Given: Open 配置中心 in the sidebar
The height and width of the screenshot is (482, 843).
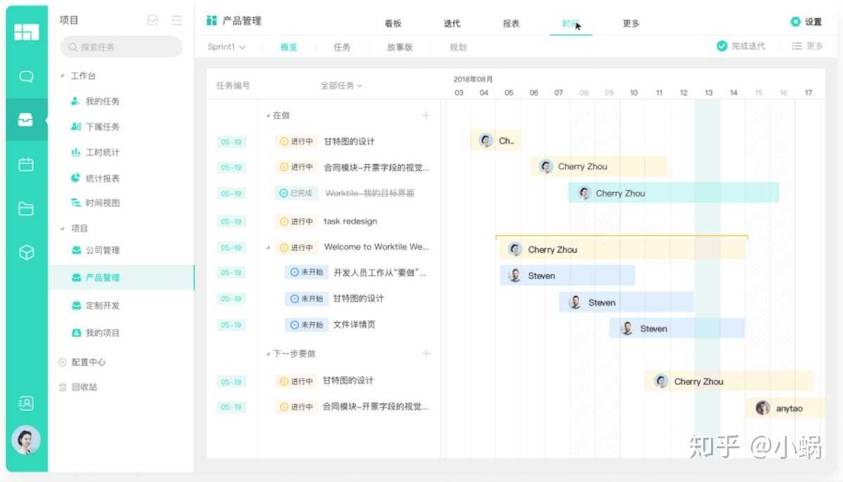Looking at the screenshot, I should (88, 362).
